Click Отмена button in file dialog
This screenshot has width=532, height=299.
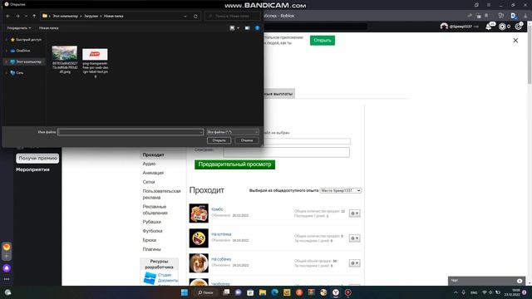pos(247,140)
